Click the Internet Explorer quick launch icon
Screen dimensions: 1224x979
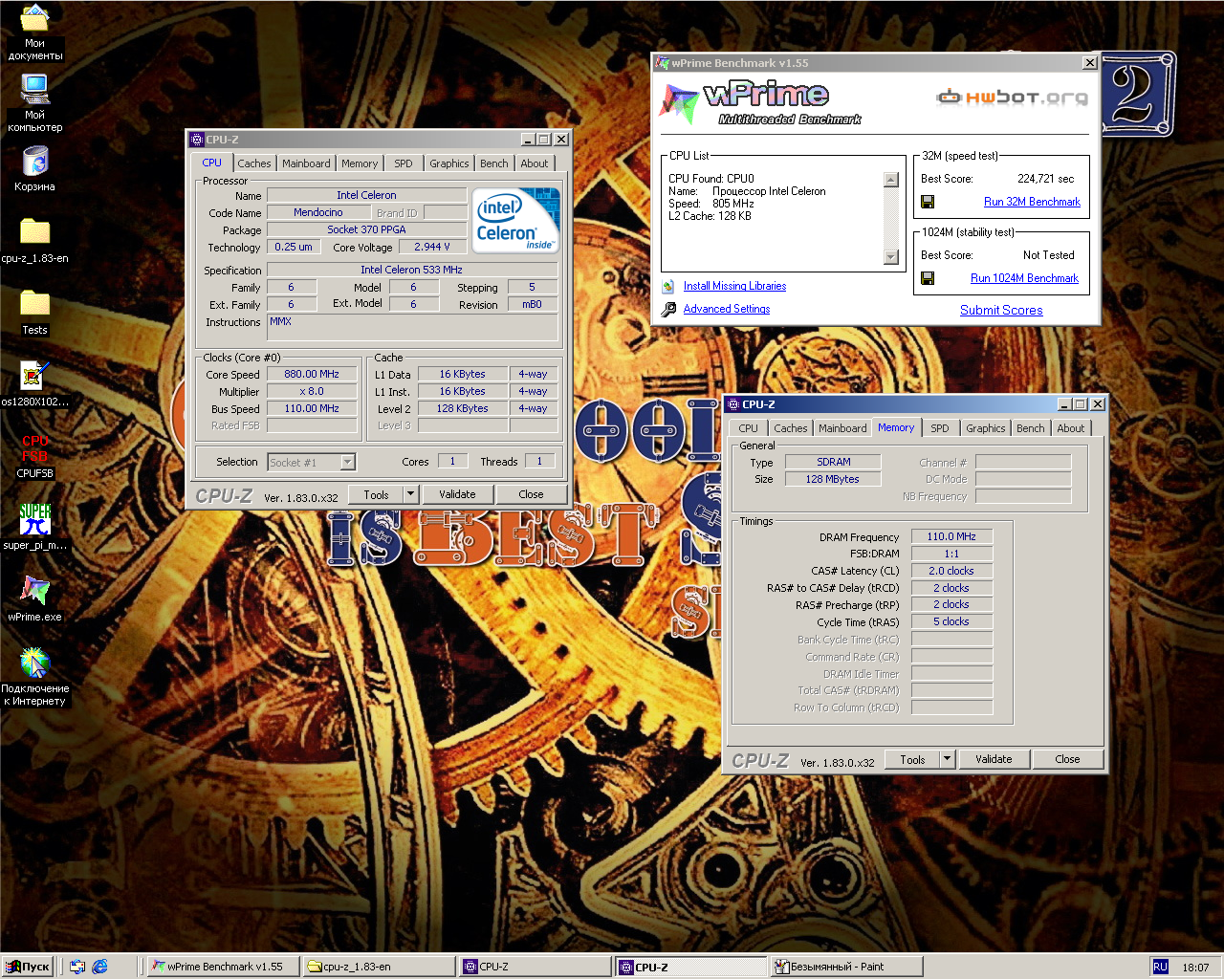(99, 967)
